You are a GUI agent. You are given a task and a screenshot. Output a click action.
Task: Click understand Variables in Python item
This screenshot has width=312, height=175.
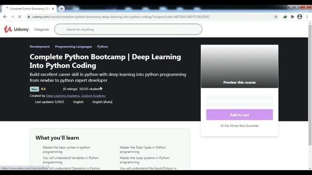pyautogui.click(x=71, y=160)
